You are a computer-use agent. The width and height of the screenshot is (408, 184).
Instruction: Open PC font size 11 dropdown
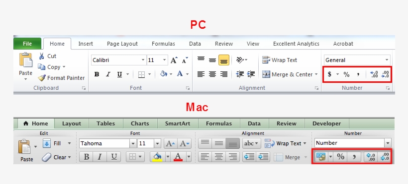165,60
